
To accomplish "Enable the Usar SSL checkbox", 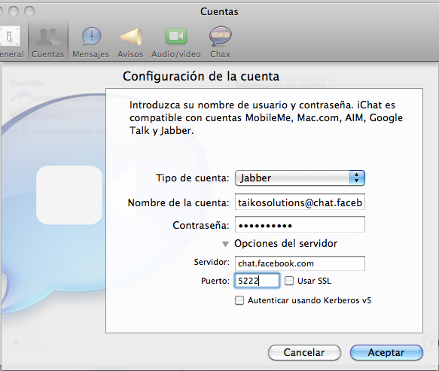I will pos(289,281).
